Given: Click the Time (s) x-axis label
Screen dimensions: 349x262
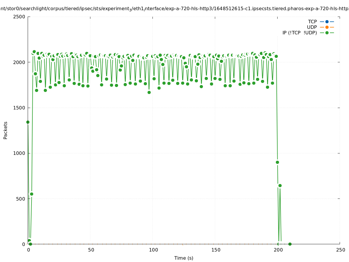Looking at the screenshot, I should 184,258.
